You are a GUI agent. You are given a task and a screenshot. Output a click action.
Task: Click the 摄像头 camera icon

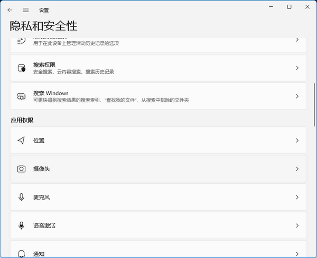[21, 169]
